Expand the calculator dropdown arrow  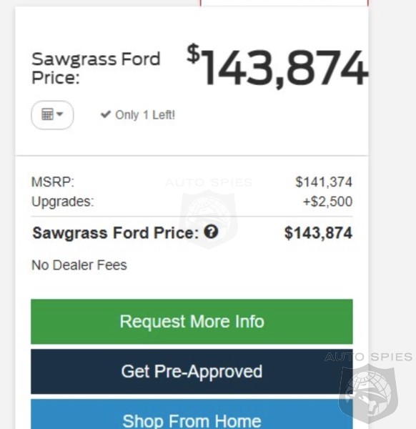[x=59, y=114]
